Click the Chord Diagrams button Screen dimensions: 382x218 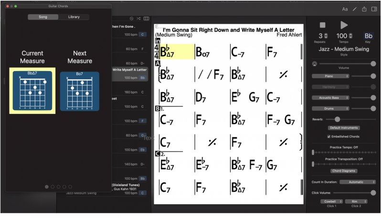[344, 171]
